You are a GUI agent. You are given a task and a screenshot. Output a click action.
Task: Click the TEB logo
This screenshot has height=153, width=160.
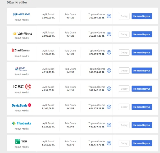pos(21,141)
